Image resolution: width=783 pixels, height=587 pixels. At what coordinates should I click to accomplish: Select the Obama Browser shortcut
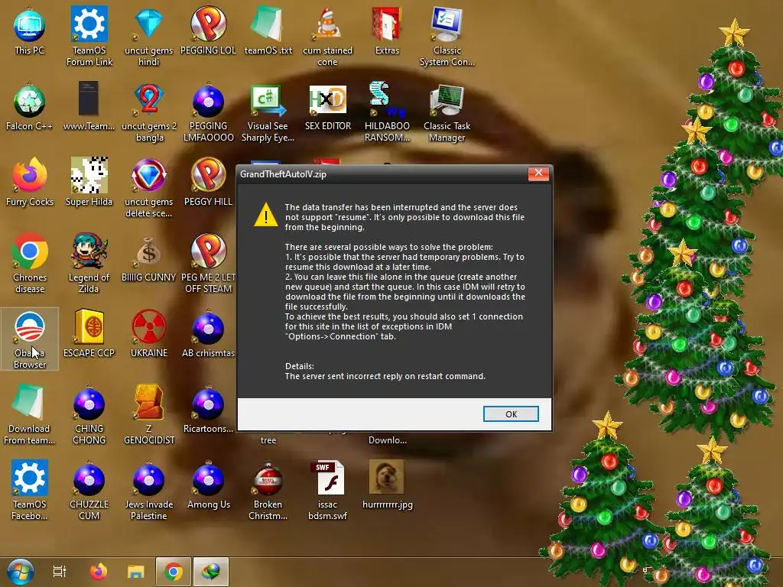point(30,339)
